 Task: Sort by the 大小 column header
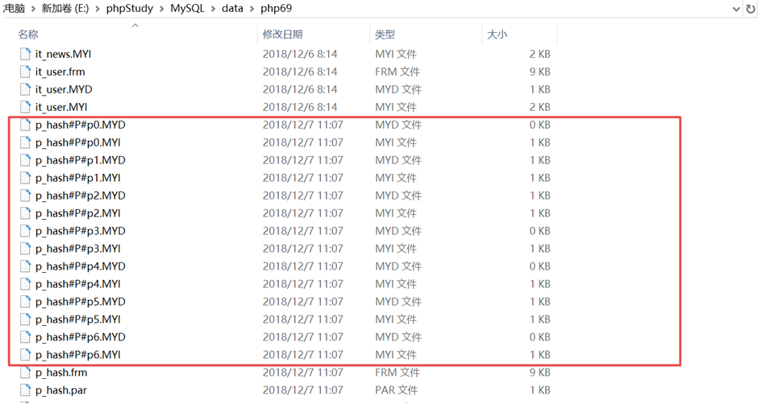[x=498, y=35]
